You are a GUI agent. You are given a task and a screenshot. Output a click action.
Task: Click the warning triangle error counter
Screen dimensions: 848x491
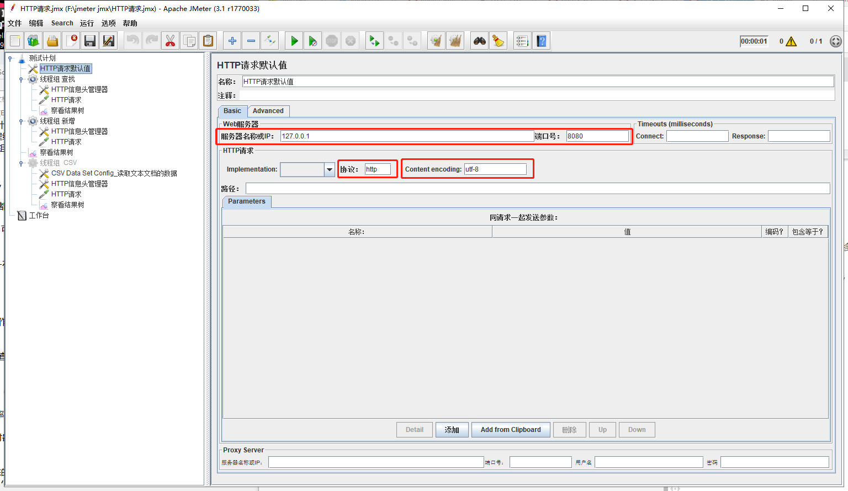(x=791, y=41)
